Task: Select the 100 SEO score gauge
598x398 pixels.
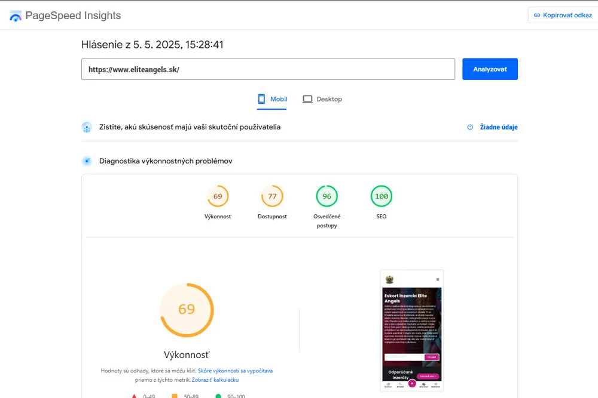Action: click(382, 196)
